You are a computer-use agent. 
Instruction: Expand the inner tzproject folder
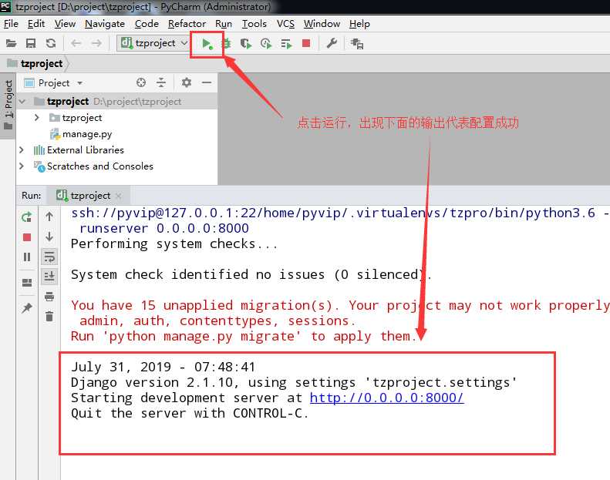[x=37, y=117]
